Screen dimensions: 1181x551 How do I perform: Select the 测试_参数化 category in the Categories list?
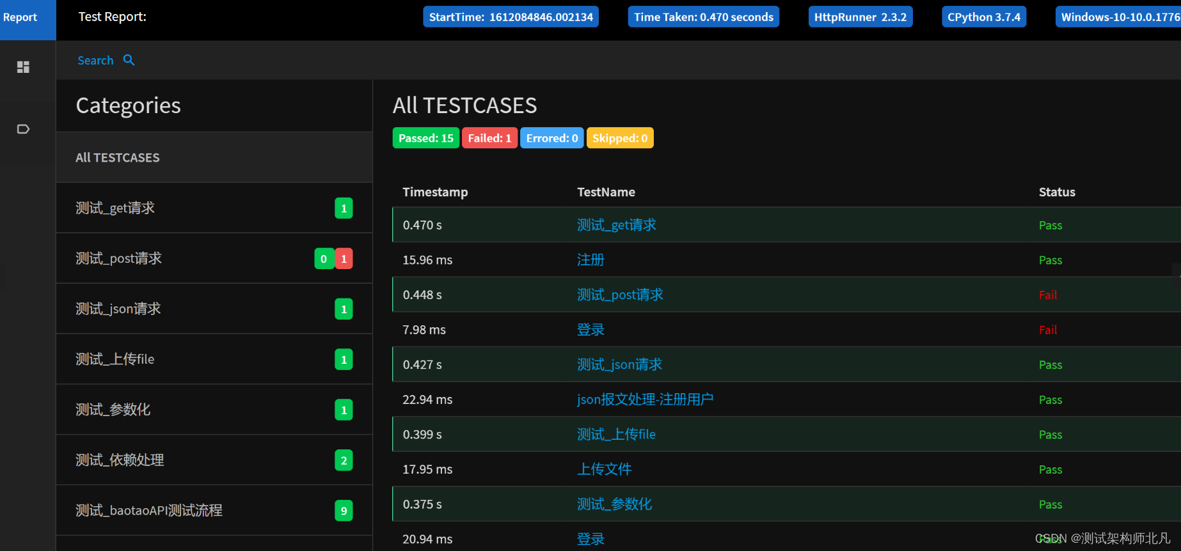click(214, 410)
